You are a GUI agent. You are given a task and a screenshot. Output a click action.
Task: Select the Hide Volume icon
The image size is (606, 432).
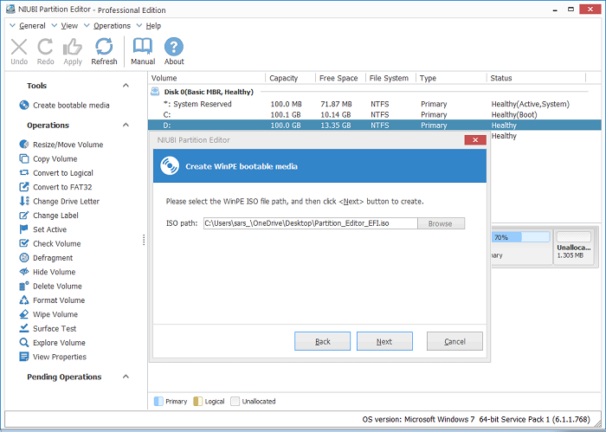pos(24,272)
